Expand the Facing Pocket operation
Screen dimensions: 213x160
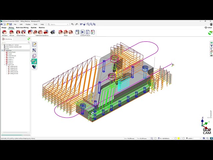(5, 52)
